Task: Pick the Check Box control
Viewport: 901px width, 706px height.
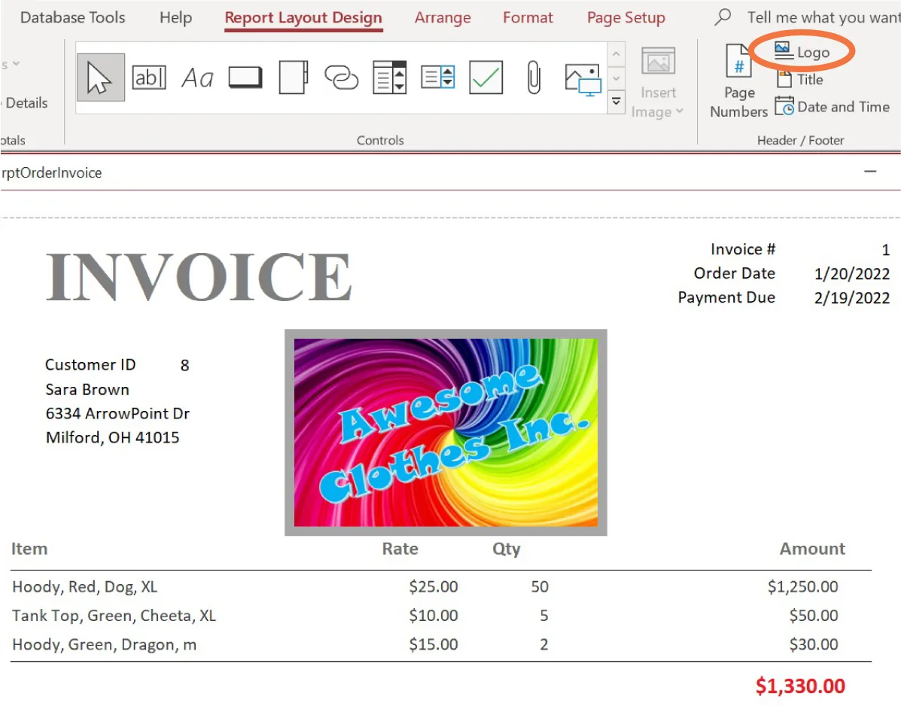Action: (486, 76)
